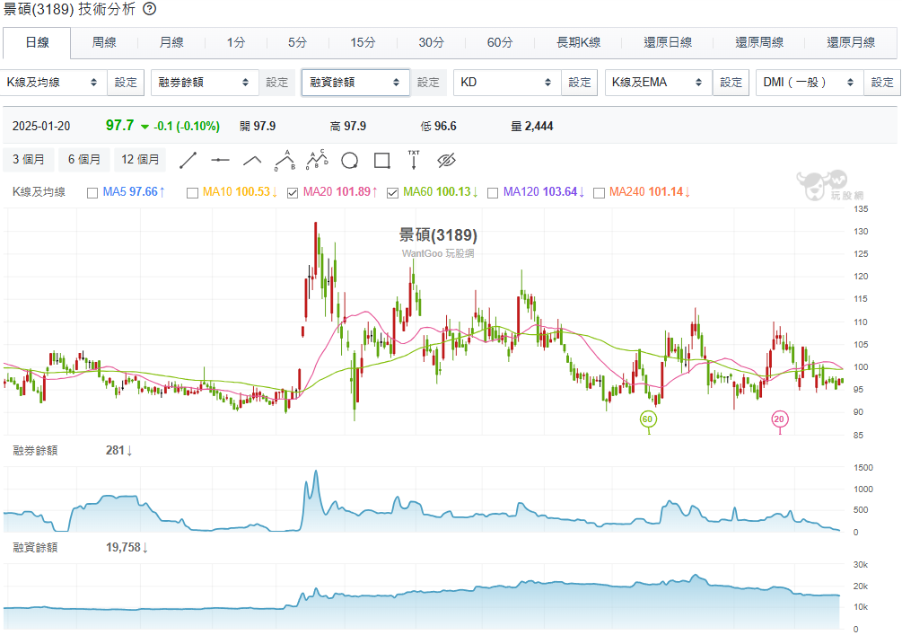Viewport: 902px width, 635px height.
Task: Uncheck the MA20 moving average checkbox
Action: coord(293,192)
